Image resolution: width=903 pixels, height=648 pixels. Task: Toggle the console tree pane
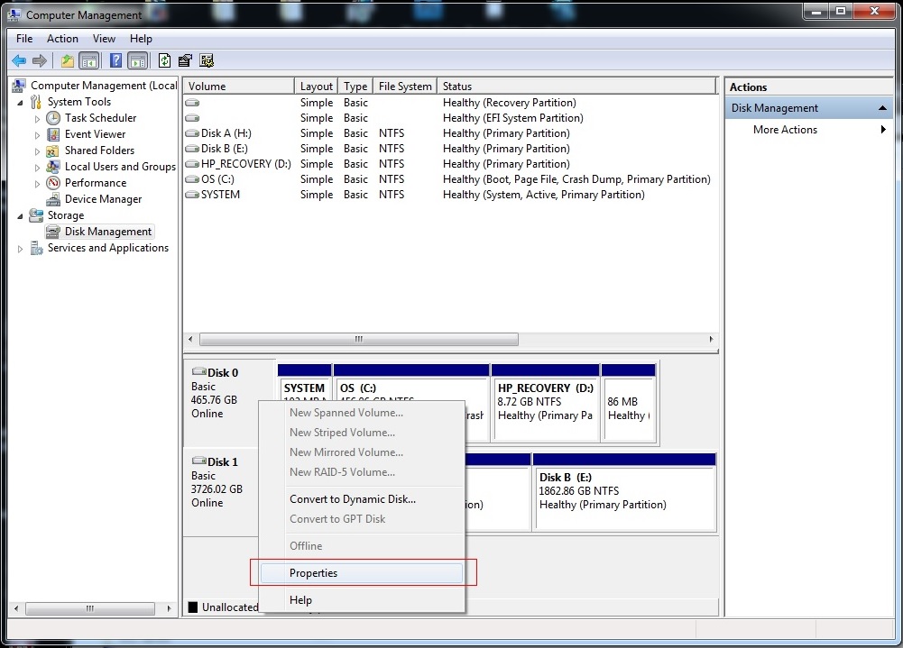(x=88, y=60)
